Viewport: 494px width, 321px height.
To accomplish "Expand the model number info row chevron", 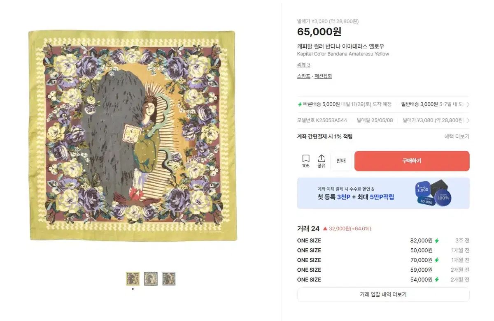I will point(468,120).
